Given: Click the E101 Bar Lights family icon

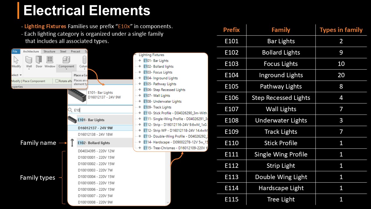Looking at the screenshot, I should [x=72, y=120].
